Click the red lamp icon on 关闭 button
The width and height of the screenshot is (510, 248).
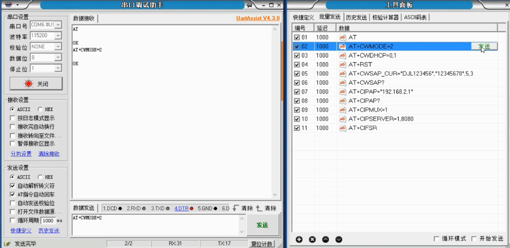click(x=29, y=84)
